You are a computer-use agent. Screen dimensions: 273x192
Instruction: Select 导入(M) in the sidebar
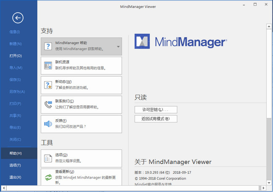point(16,68)
